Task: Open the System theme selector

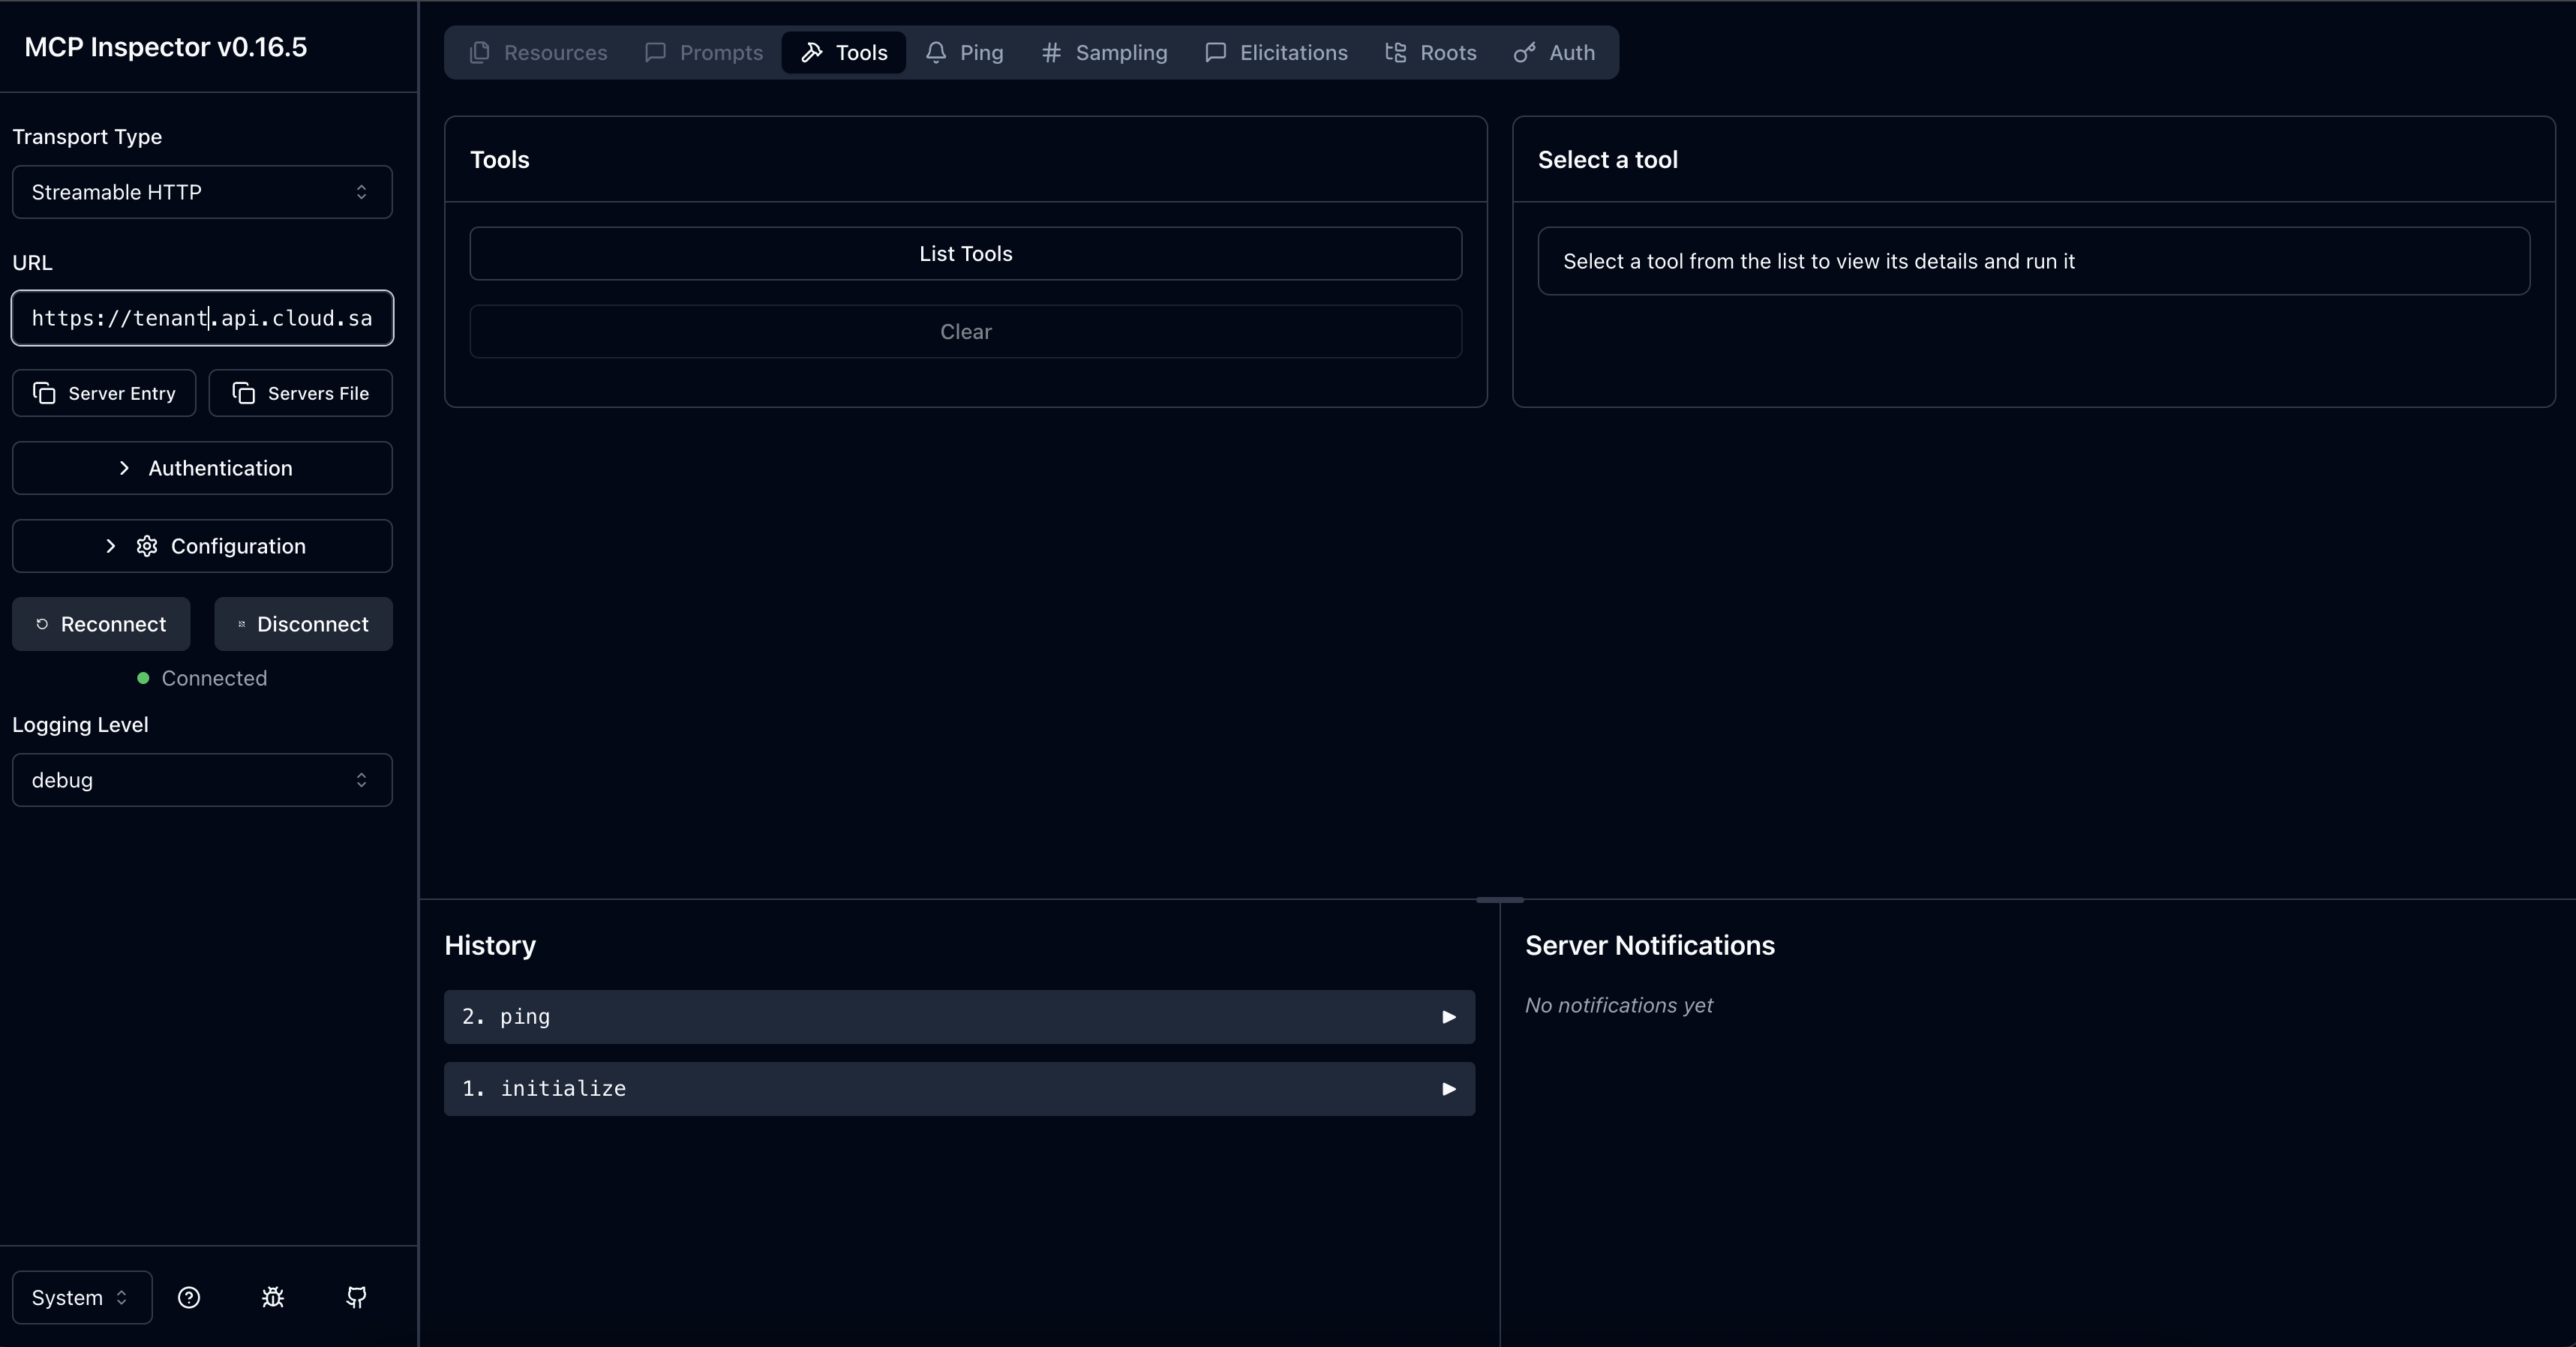Action: 81,1297
